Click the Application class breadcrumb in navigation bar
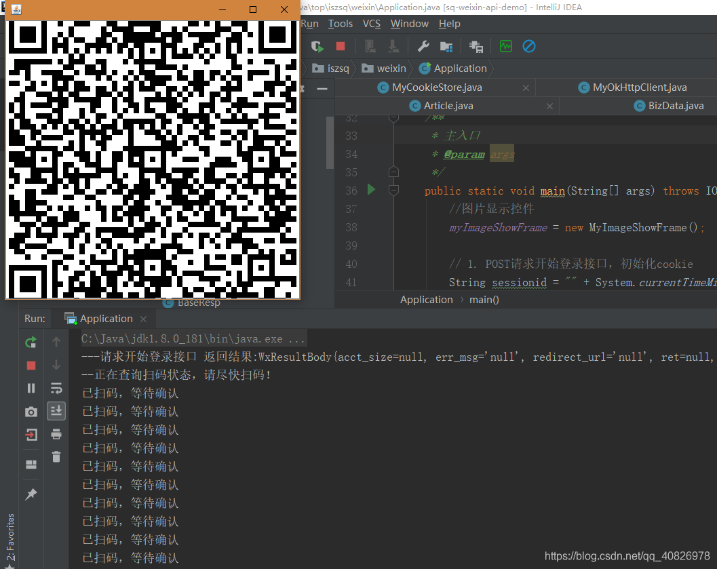The image size is (717, 569). 452,68
